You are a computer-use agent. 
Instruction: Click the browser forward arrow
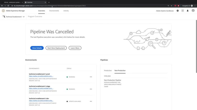point(5,6)
